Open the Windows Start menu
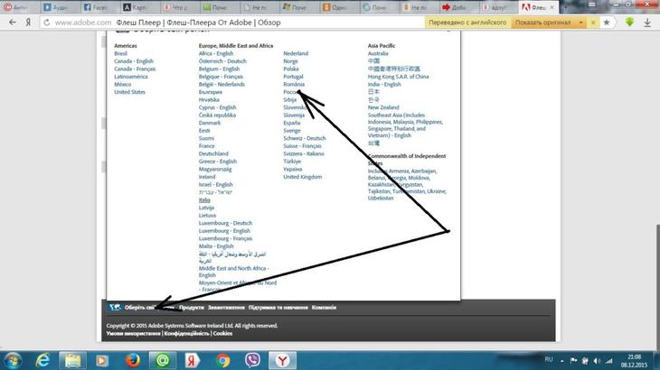The height and width of the screenshot is (370, 660). tap(13, 360)
